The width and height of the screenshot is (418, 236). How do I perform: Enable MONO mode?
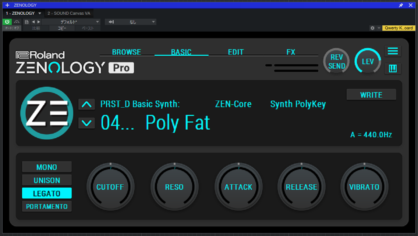pos(47,167)
